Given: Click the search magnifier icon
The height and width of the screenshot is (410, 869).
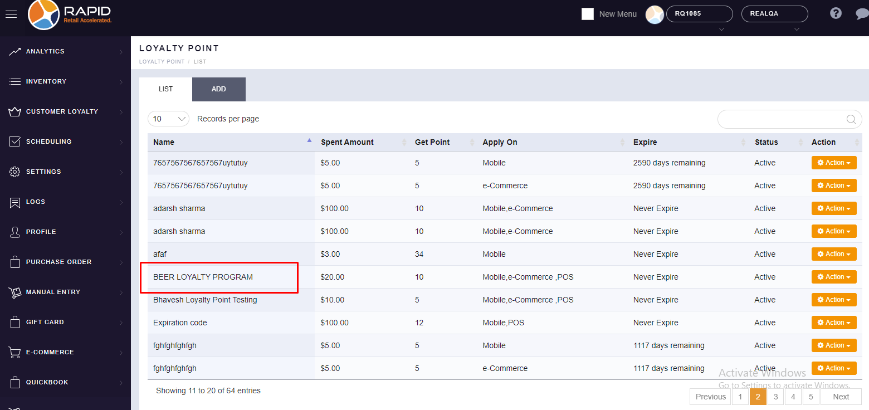Looking at the screenshot, I should [851, 119].
